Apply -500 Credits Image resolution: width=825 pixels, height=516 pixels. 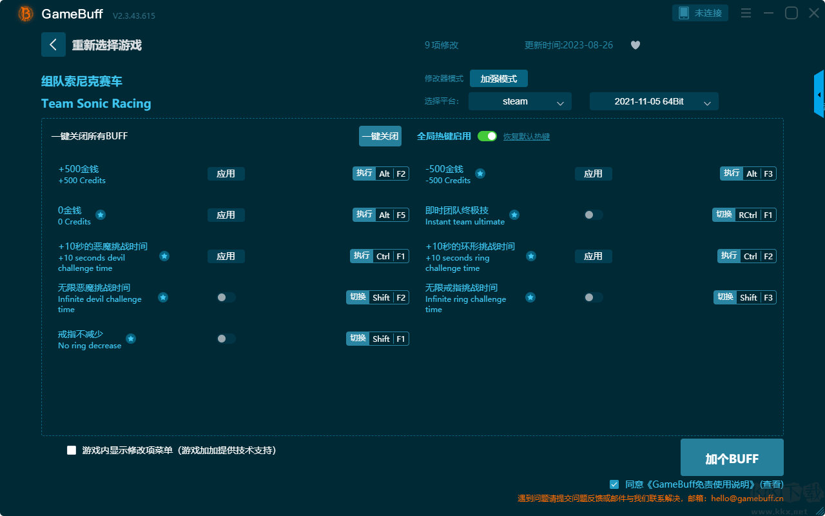[x=594, y=174]
